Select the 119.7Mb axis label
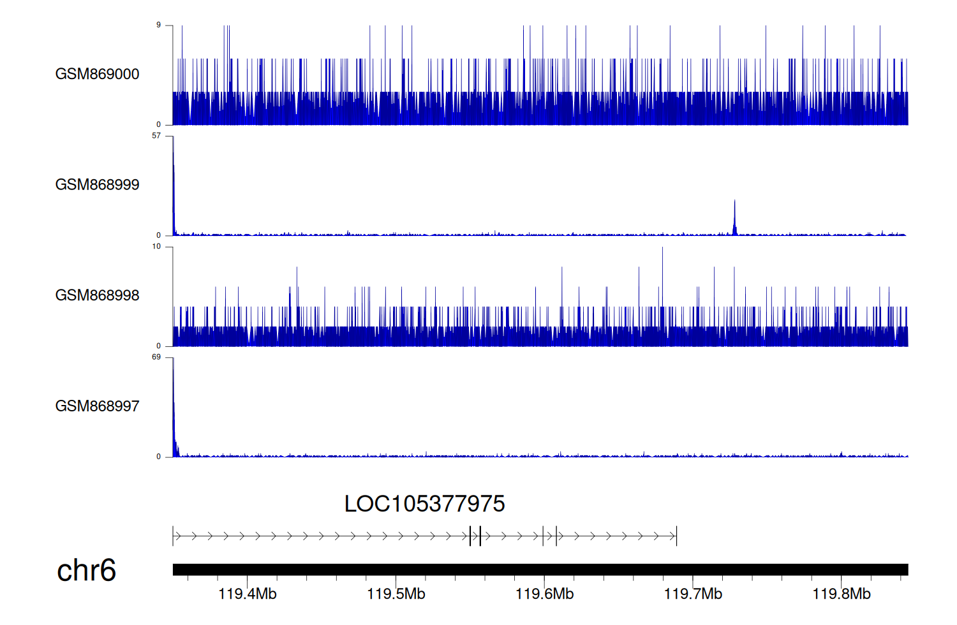This screenshot has width=957, height=625. click(x=693, y=594)
